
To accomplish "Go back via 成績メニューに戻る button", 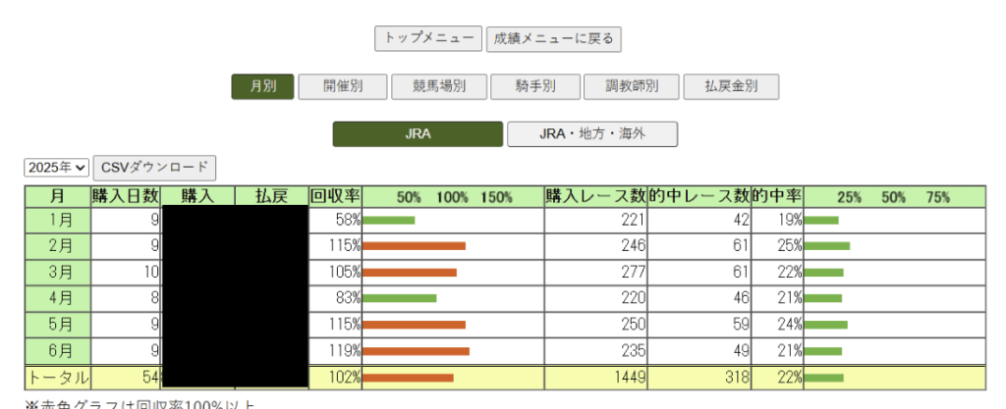I will point(553,39).
